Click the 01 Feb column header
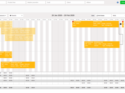 click(55, 20)
